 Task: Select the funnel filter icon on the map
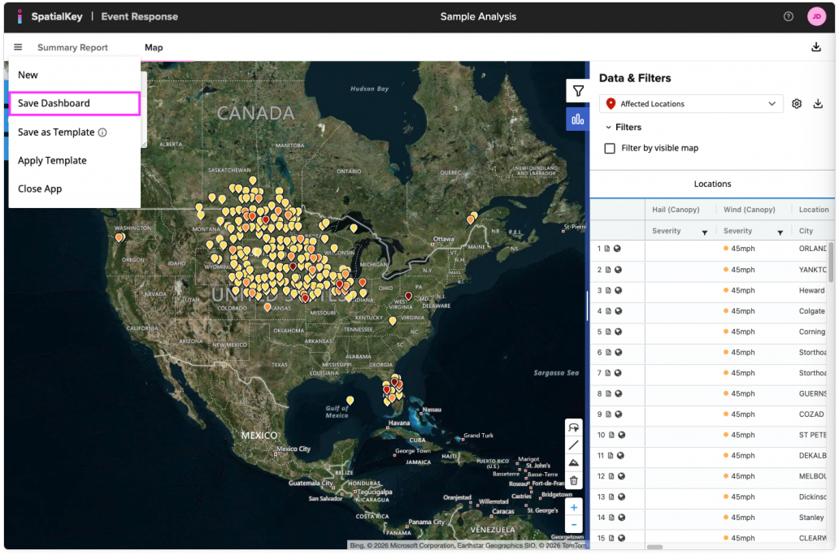[x=578, y=91]
